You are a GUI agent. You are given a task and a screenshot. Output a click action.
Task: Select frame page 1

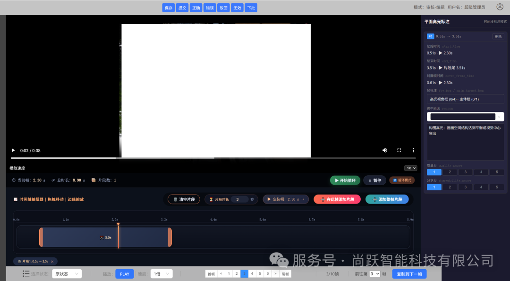(x=229, y=274)
